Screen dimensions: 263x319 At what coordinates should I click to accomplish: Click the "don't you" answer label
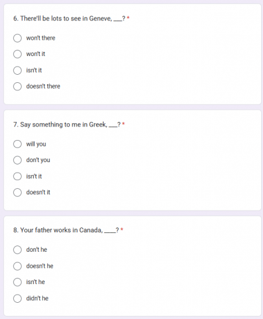[x=38, y=160]
